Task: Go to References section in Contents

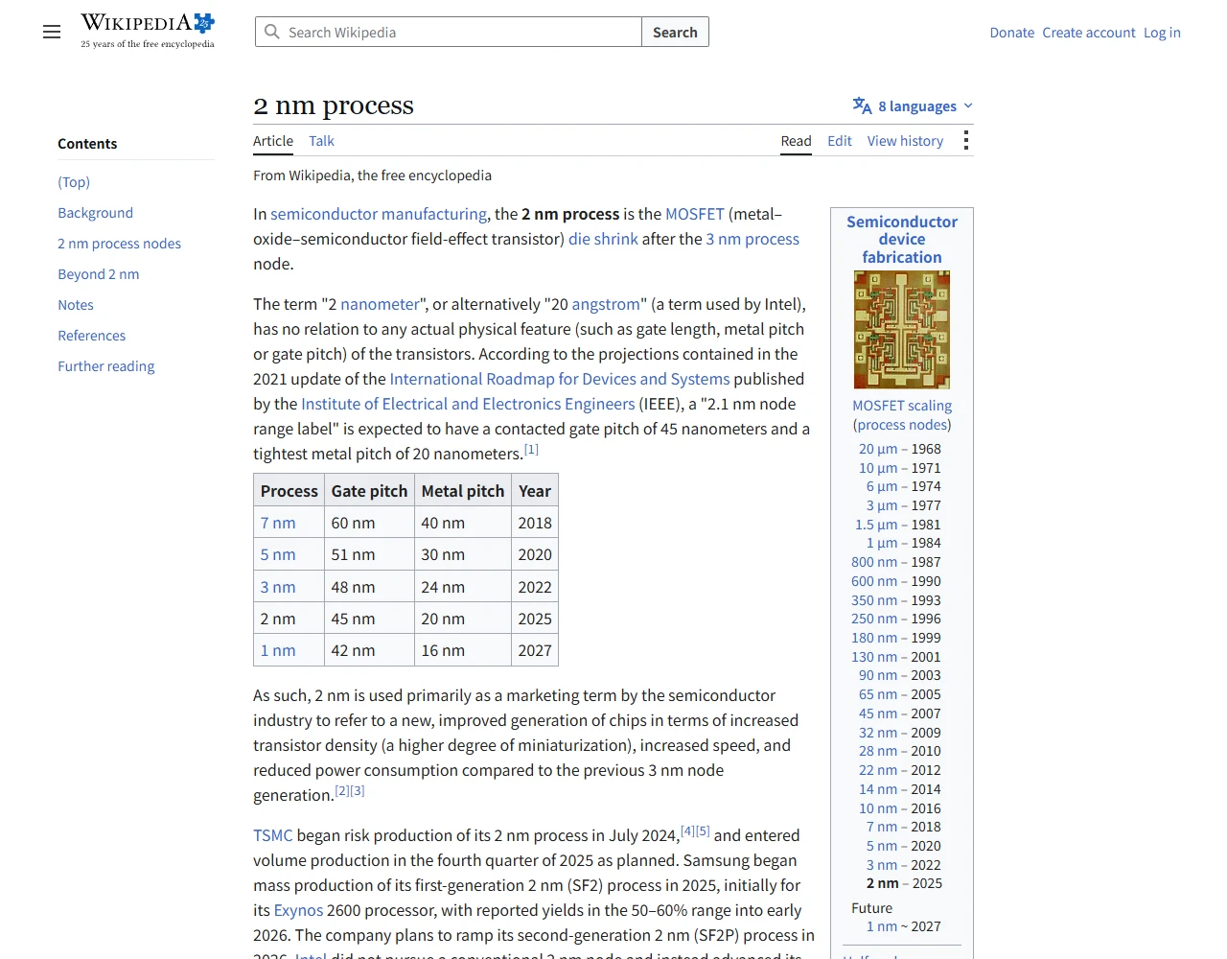Action: pos(91,336)
